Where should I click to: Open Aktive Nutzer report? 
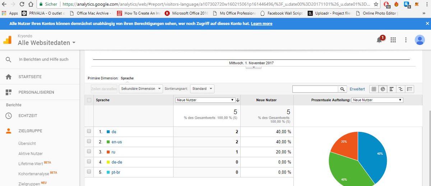[31, 153]
